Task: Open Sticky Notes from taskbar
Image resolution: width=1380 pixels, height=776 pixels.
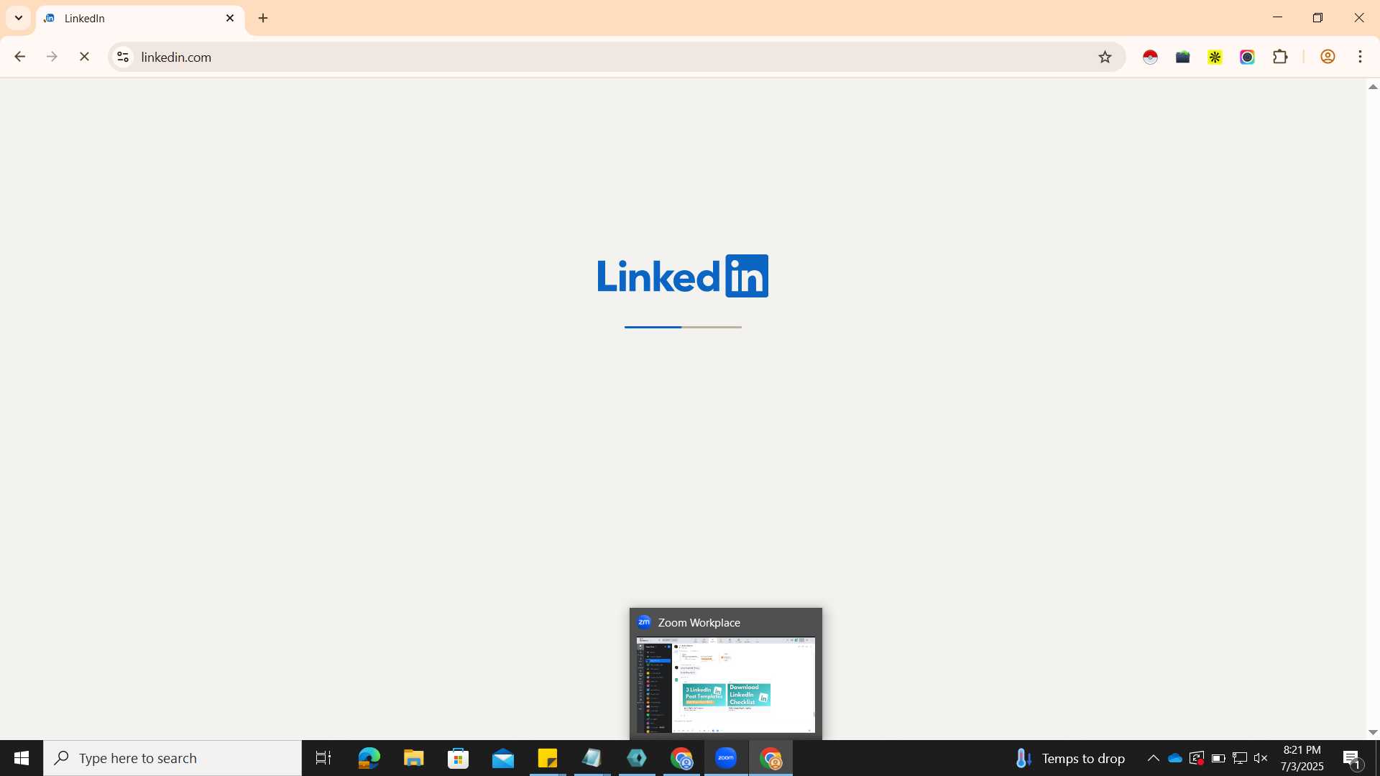Action: 547,758
